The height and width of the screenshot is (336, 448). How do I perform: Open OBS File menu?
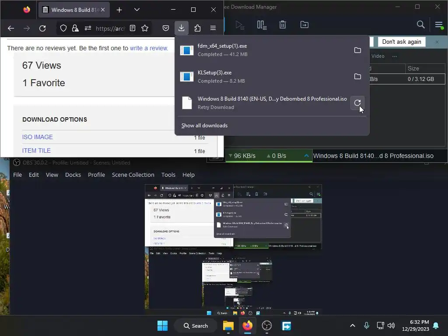tap(17, 175)
